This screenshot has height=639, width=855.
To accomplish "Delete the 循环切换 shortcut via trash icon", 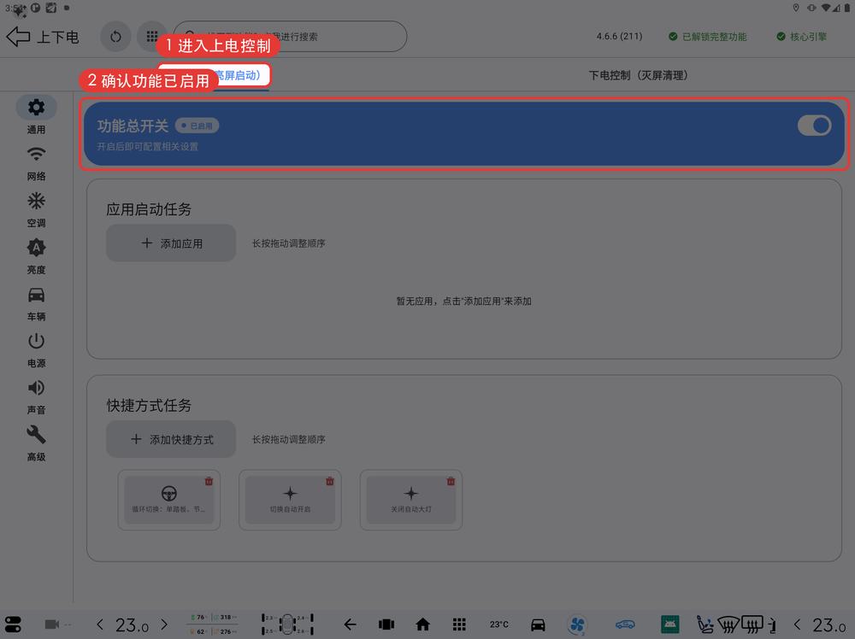I will pyautogui.click(x=209, y=481).
